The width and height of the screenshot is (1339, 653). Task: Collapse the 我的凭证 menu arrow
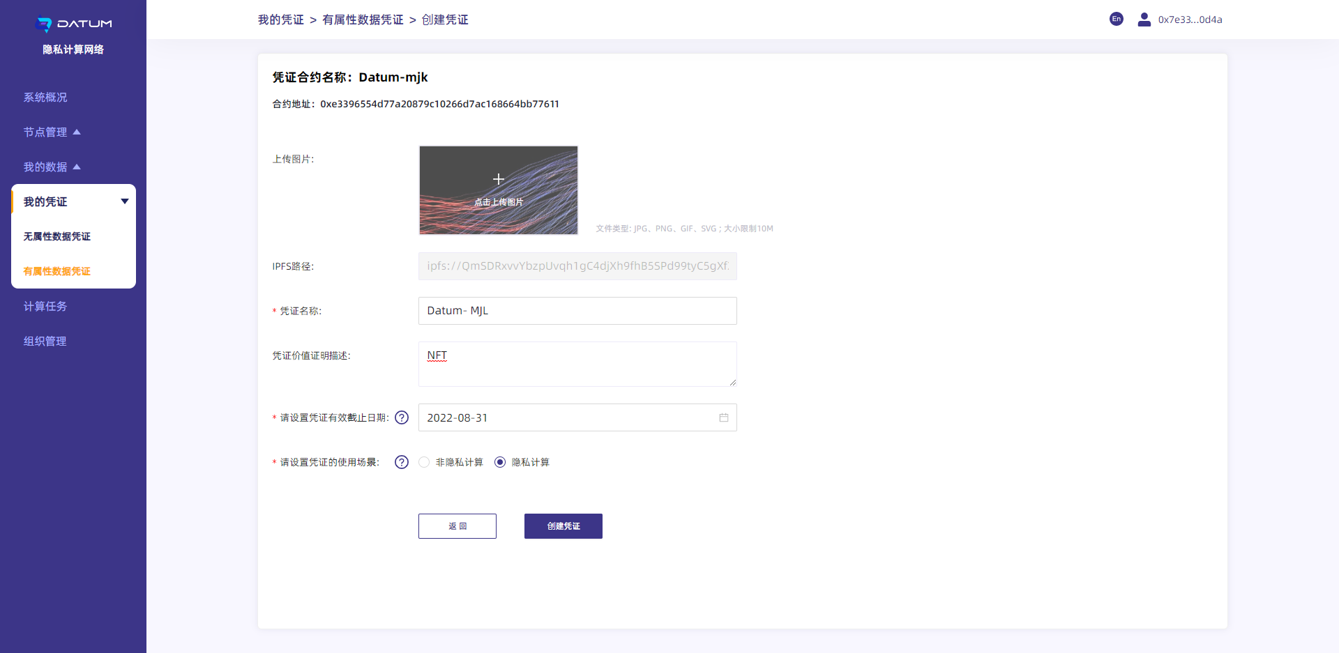[125, 201]
